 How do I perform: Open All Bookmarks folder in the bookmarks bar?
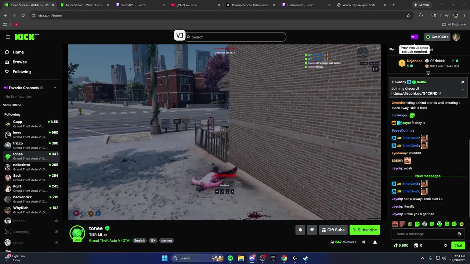(454, 25)
